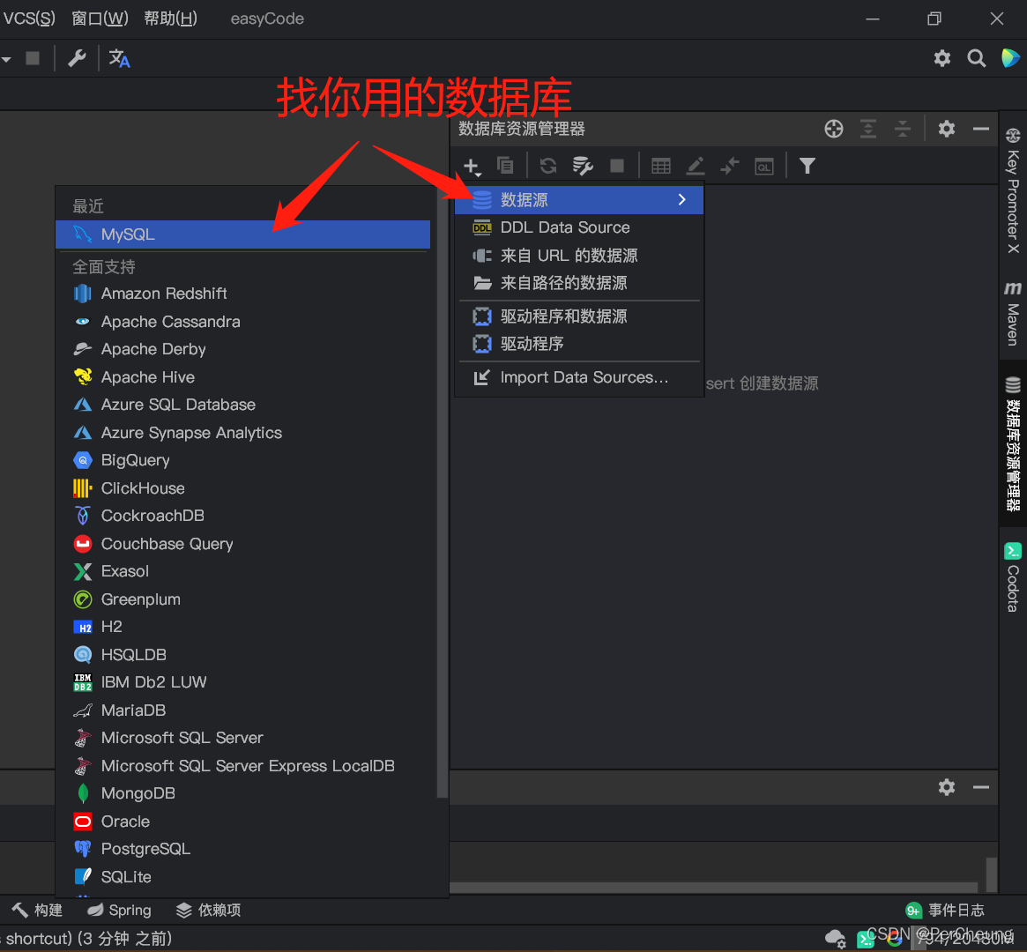Image resolution: width=1027 pixels, height=952 pixels.
Task: Refresh the database connection
Action: [x=547, y=165]
